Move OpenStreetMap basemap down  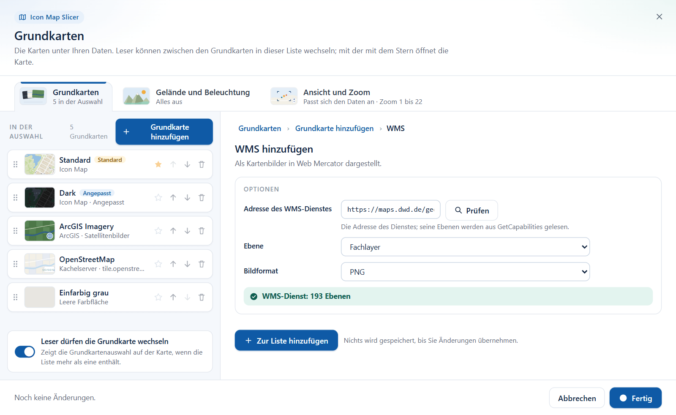[187, 264]
